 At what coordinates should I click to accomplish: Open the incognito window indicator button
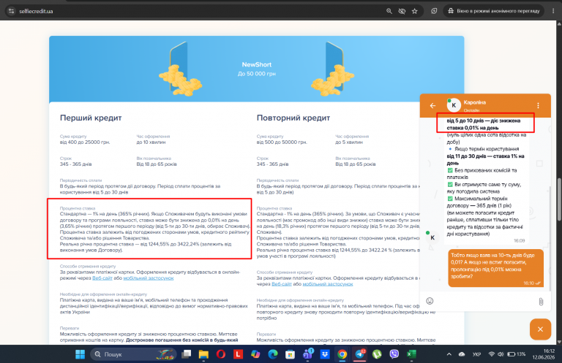click(493, 11)
